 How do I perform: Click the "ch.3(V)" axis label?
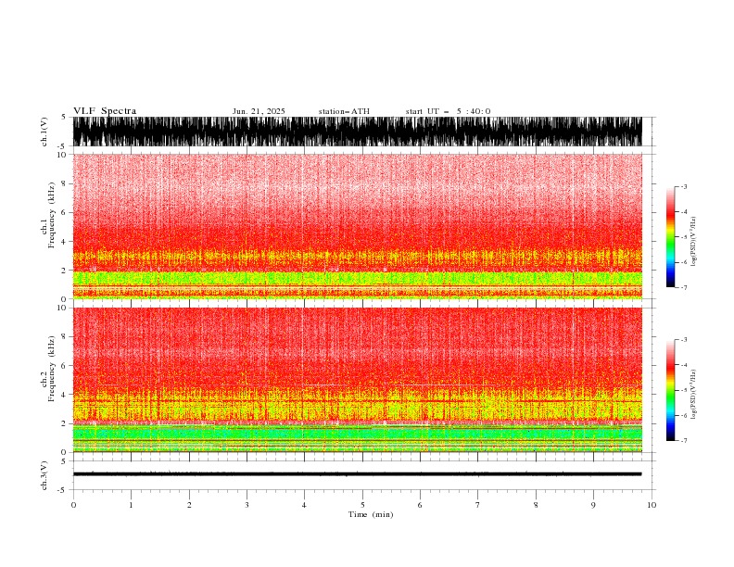pos(44,475)
